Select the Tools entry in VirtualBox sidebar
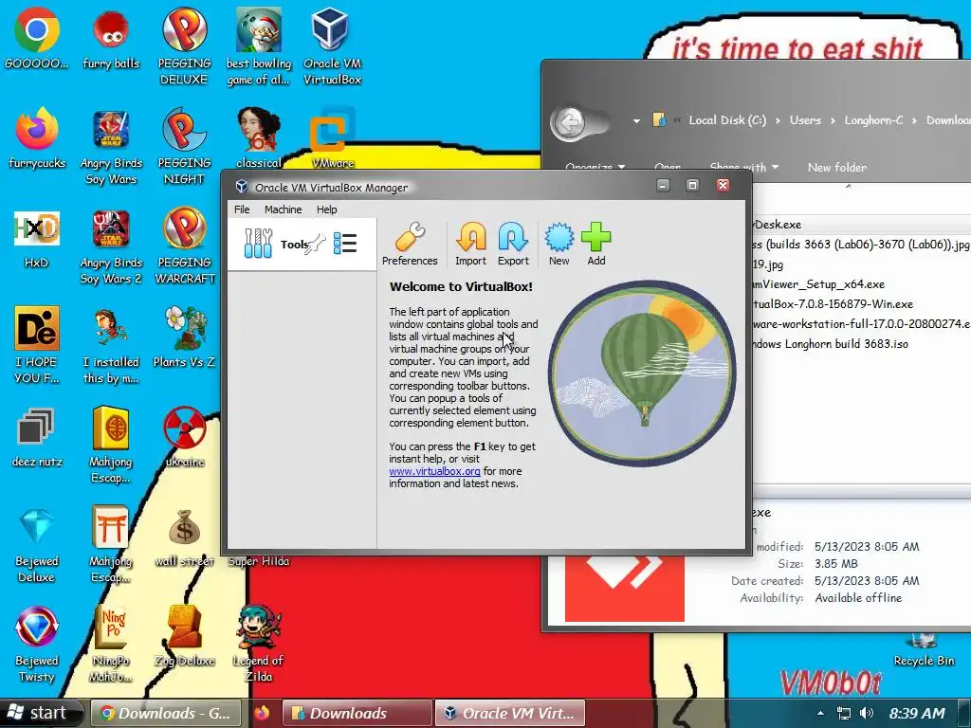 pos(302,244)
